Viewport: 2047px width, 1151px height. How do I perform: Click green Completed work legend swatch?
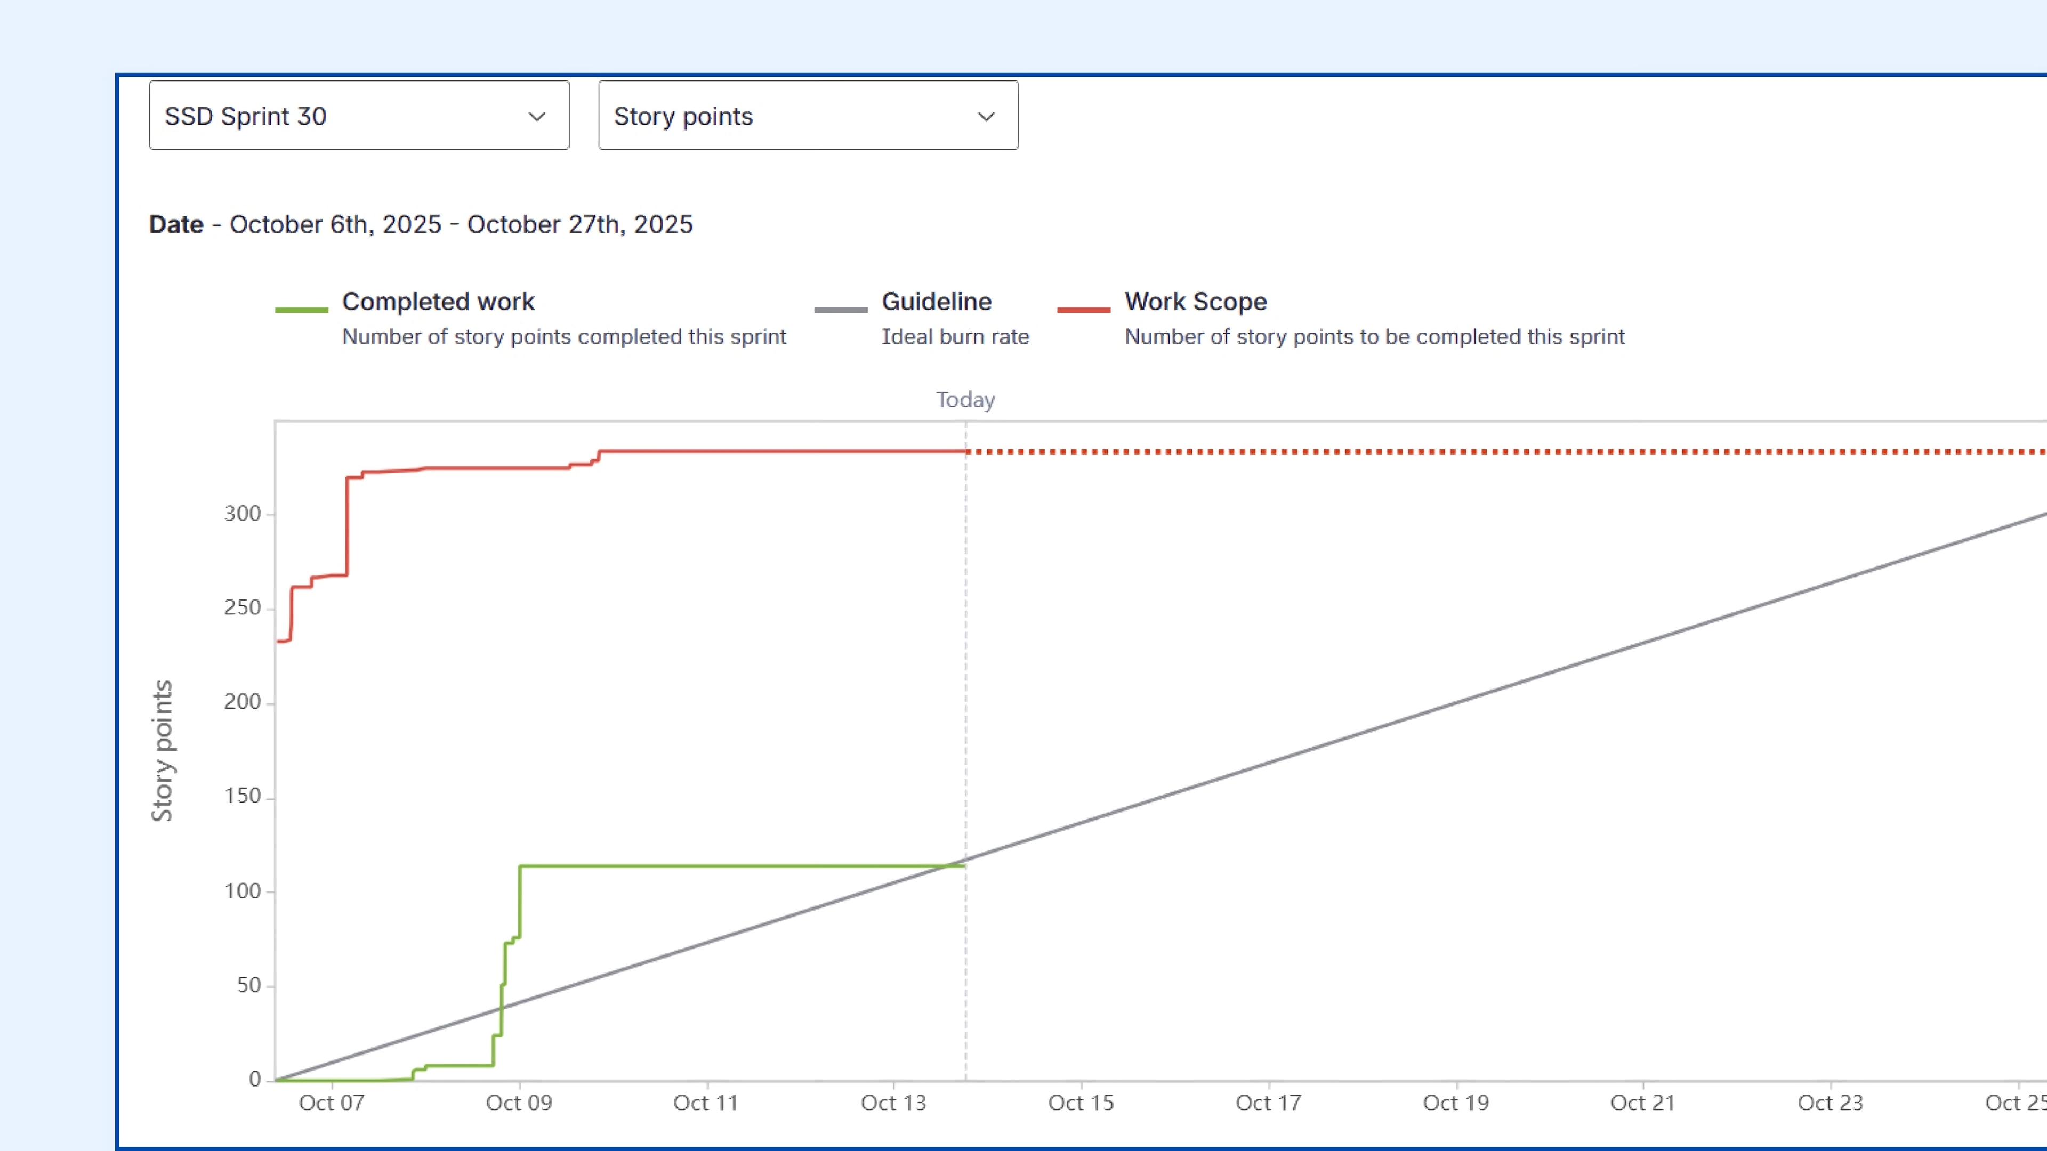coord(301,310)
